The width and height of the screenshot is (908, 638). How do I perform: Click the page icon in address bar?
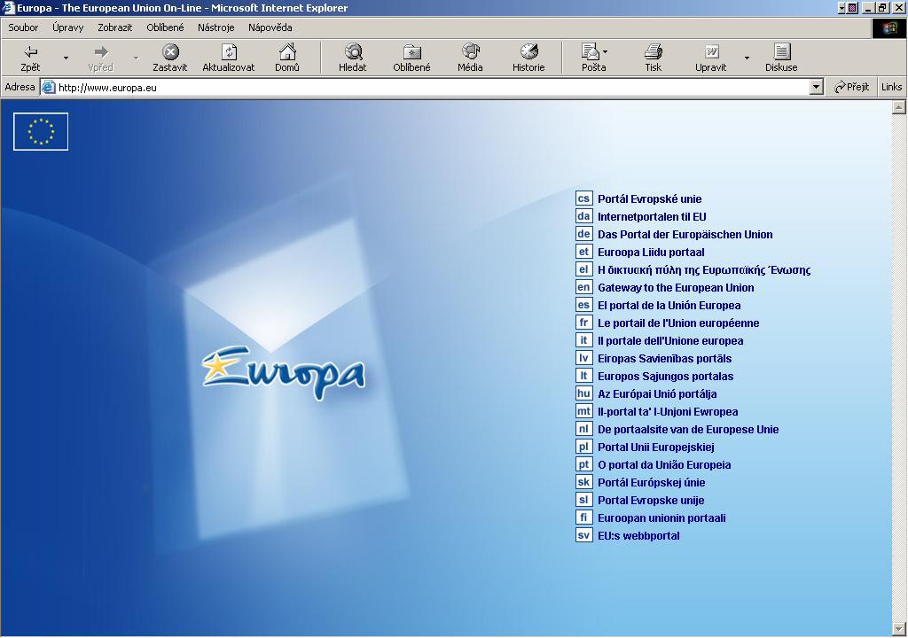coord(49,88)
